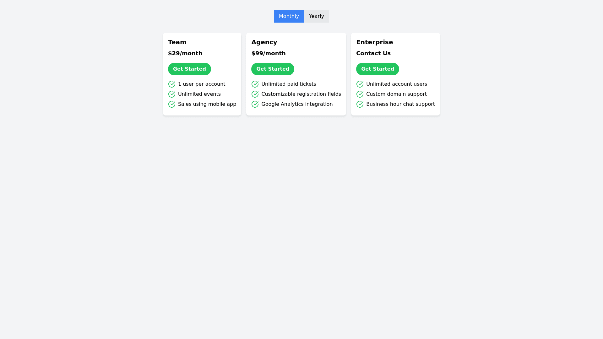Screen dimensions: 603x339
Task: Click check icon beside Customizable registration fields
Action: pos(255,94)
